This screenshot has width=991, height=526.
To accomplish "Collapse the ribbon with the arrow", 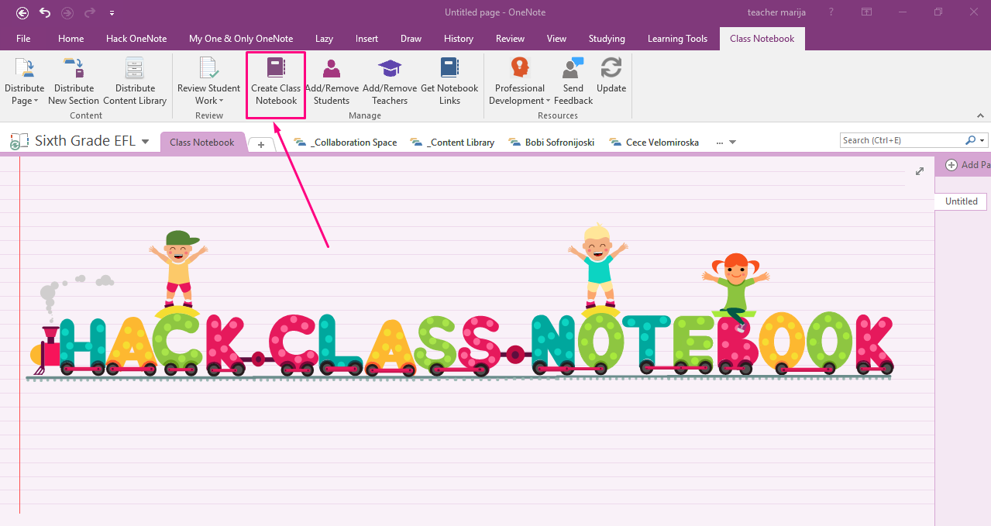I will [x=980, y=115].
